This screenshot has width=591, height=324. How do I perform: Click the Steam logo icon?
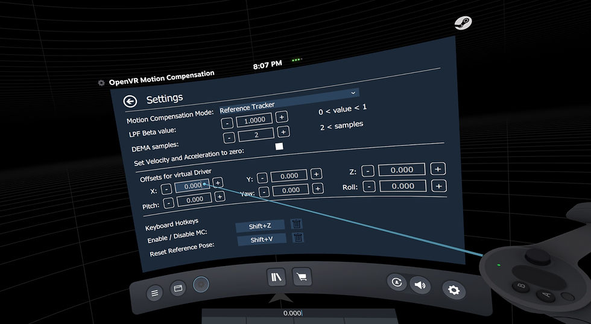coord(463,23)
